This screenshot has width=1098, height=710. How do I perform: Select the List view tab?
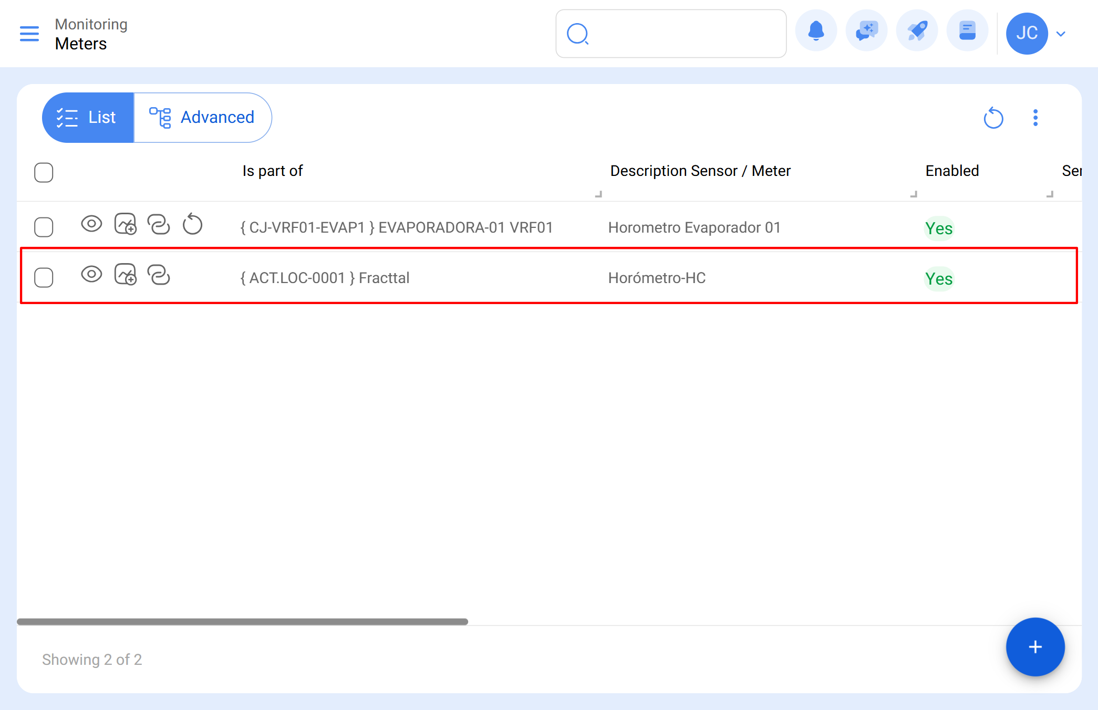(88, 118)
